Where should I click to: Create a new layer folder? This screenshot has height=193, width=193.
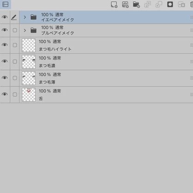[136, 5]
